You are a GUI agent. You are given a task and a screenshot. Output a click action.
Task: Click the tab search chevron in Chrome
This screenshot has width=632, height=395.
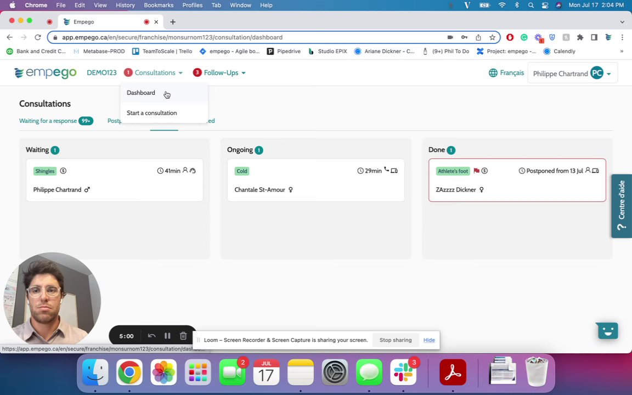(622, 22)
